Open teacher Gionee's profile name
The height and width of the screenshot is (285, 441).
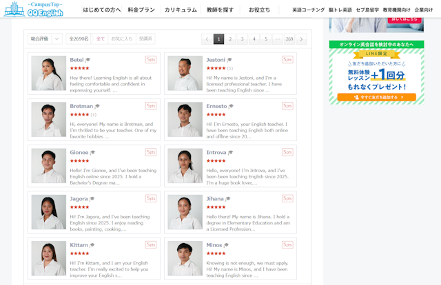point(79,152)
